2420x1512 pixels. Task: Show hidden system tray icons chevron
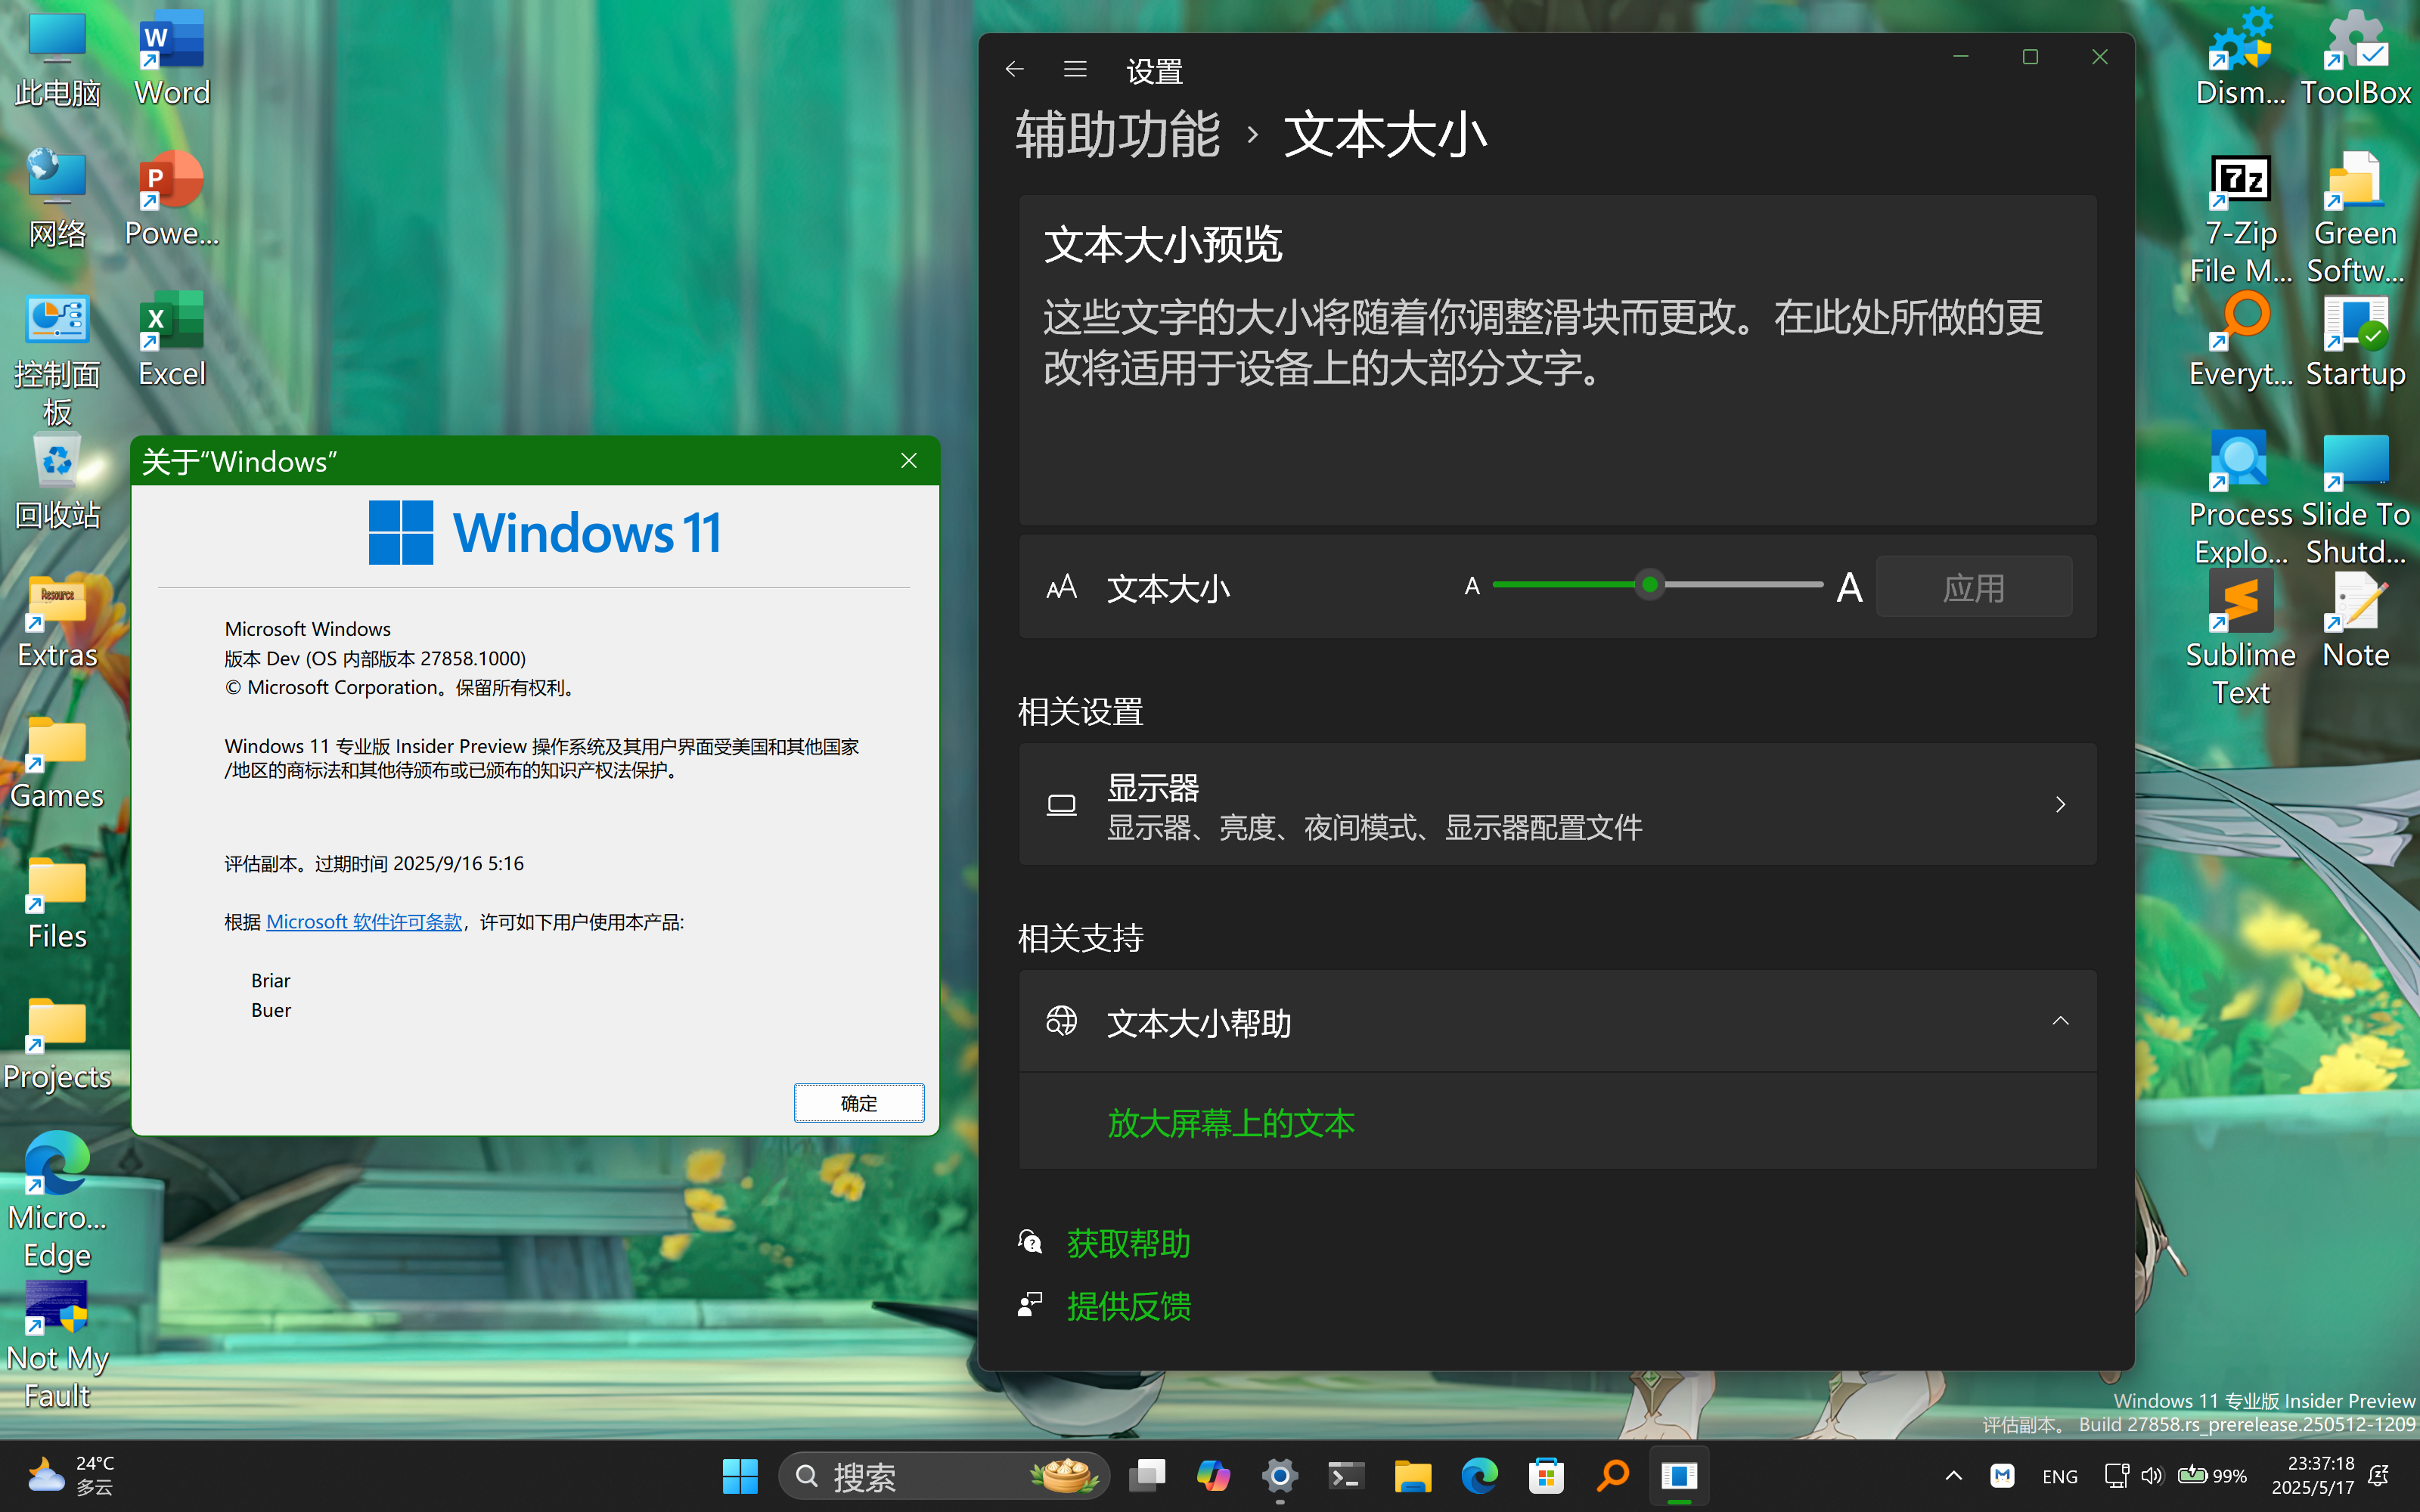point(1953,1475)
